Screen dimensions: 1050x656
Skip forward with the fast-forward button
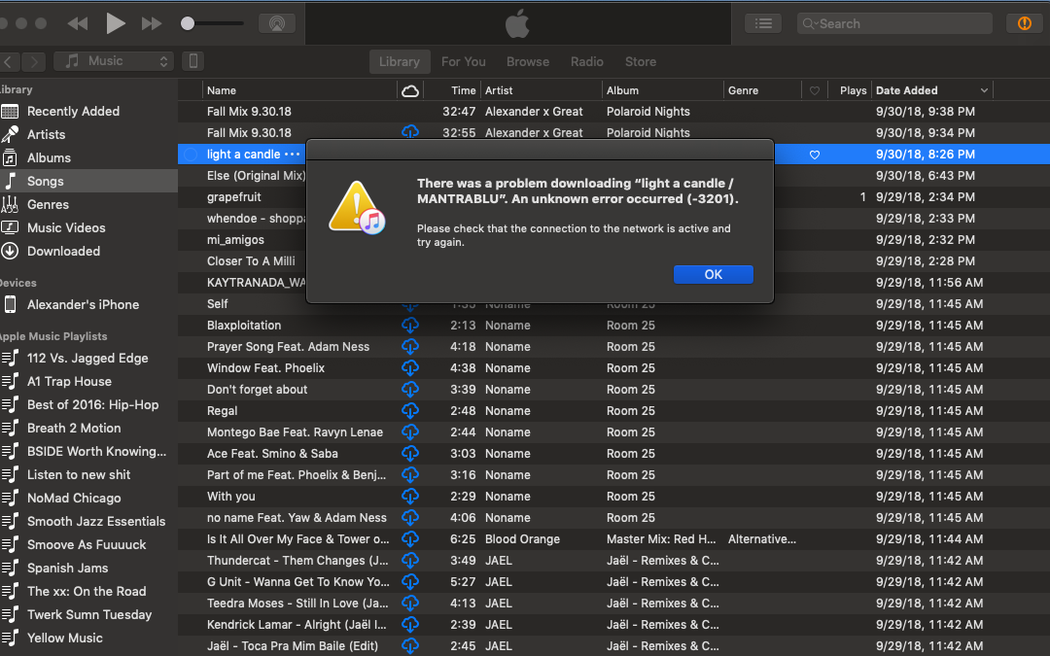[x=152, y=23]
